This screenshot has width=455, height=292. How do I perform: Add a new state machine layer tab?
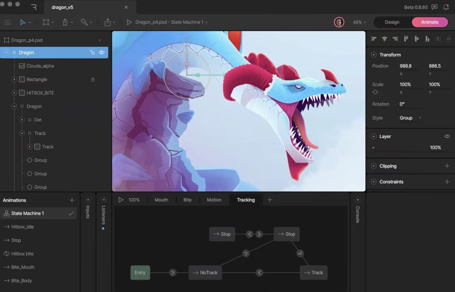pyautogui.click(x=270, y=200)
